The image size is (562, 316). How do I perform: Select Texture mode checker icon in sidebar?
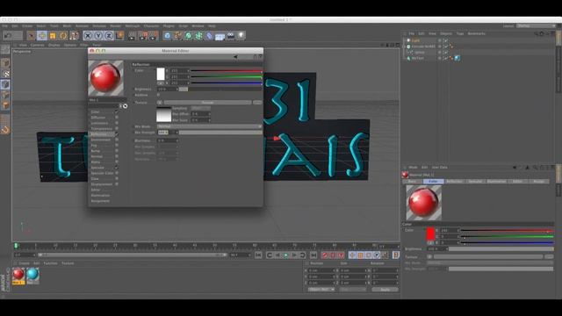pos(5,74)
